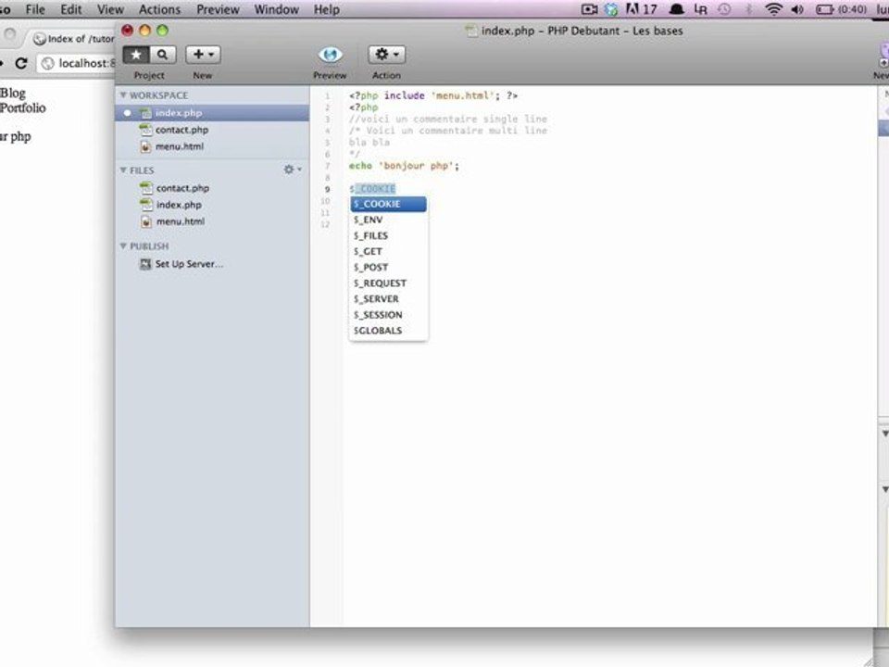Screen dimensions: 889x667
Task: Click the title bar index.php document icon
Action: click(471, 31)
